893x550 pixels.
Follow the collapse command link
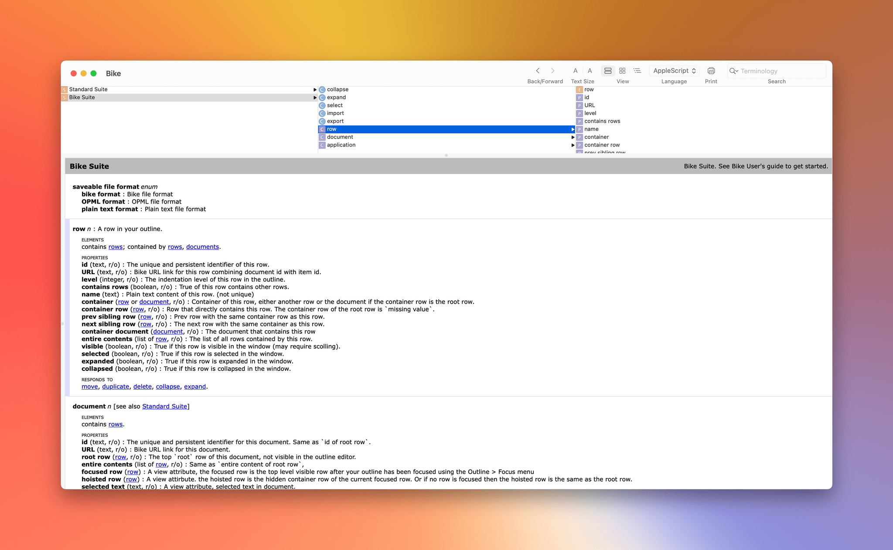click(x=168, y=387)
